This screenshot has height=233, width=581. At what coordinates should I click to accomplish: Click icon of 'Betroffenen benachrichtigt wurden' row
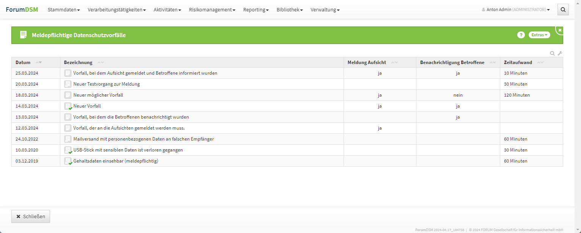tap(68, 117)
